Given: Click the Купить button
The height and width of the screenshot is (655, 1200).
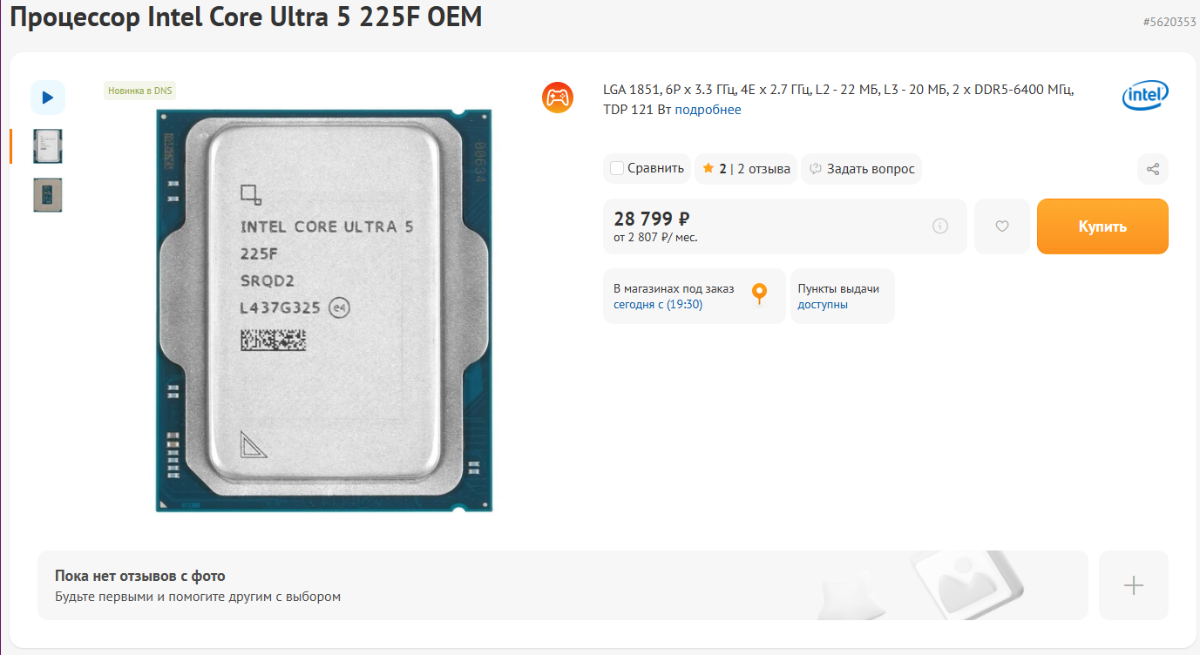Looking at the screenshot, I should click(1102, 226).
